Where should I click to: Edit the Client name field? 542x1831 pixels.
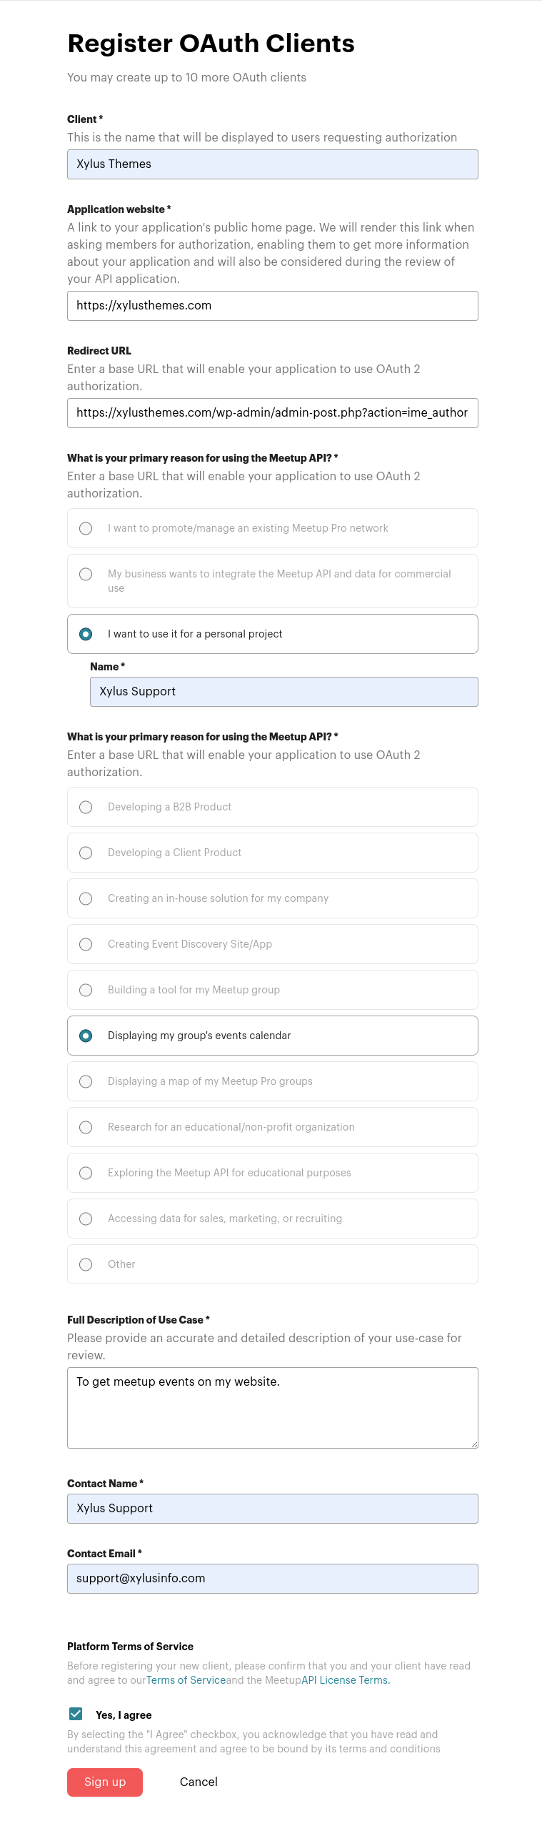tap(272, 164)
